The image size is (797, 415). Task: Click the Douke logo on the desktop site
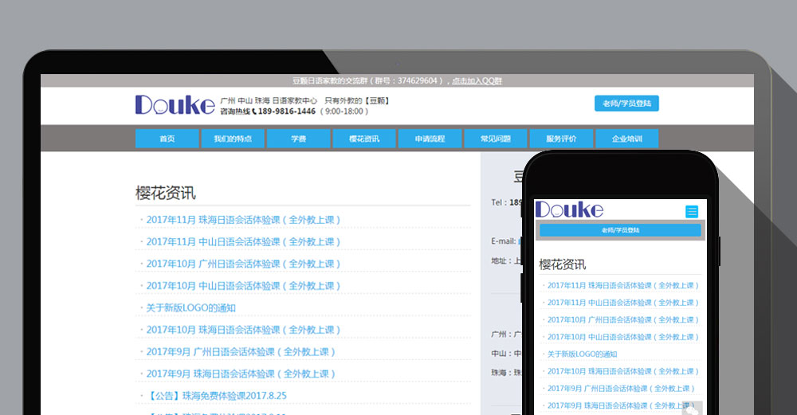coord(175,104)
